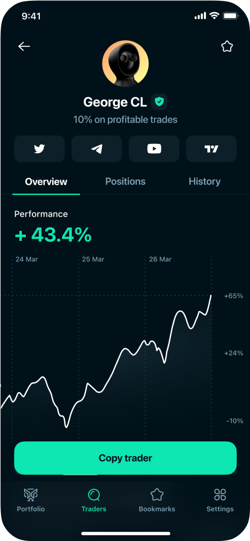This screenshot has height=541, width=250.
Task: Tap the 26 Mar date marker
Action: tap(160, 260)
